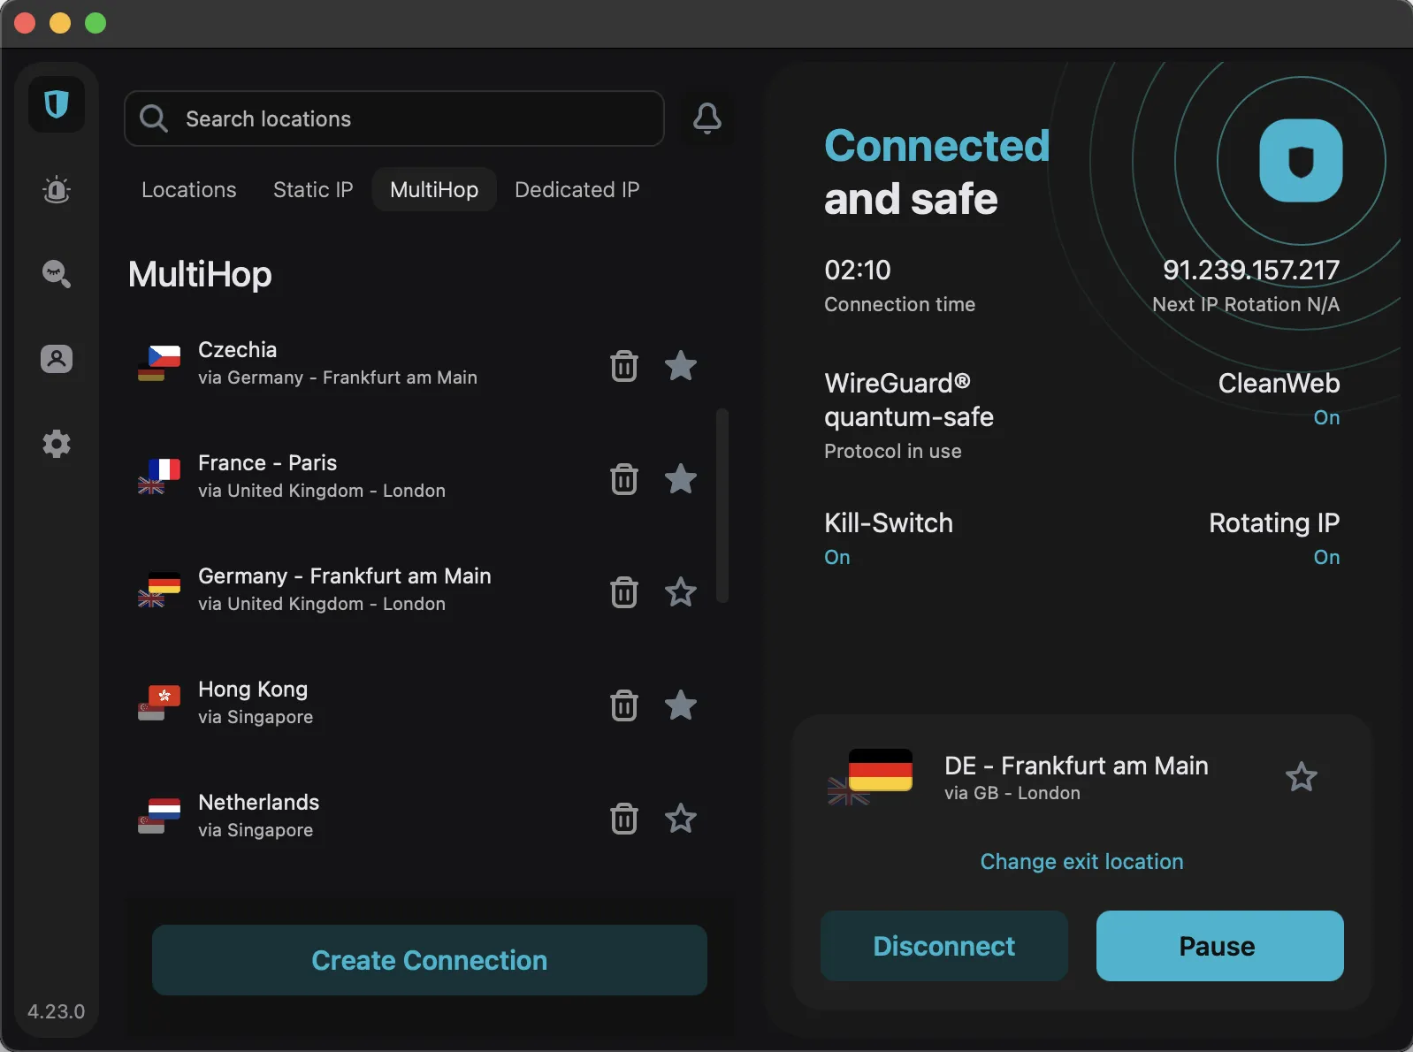The height and width of the screenshot is (1052, 1413).
Task: Click the Disconnect button
Action: (x=943, y=946)
